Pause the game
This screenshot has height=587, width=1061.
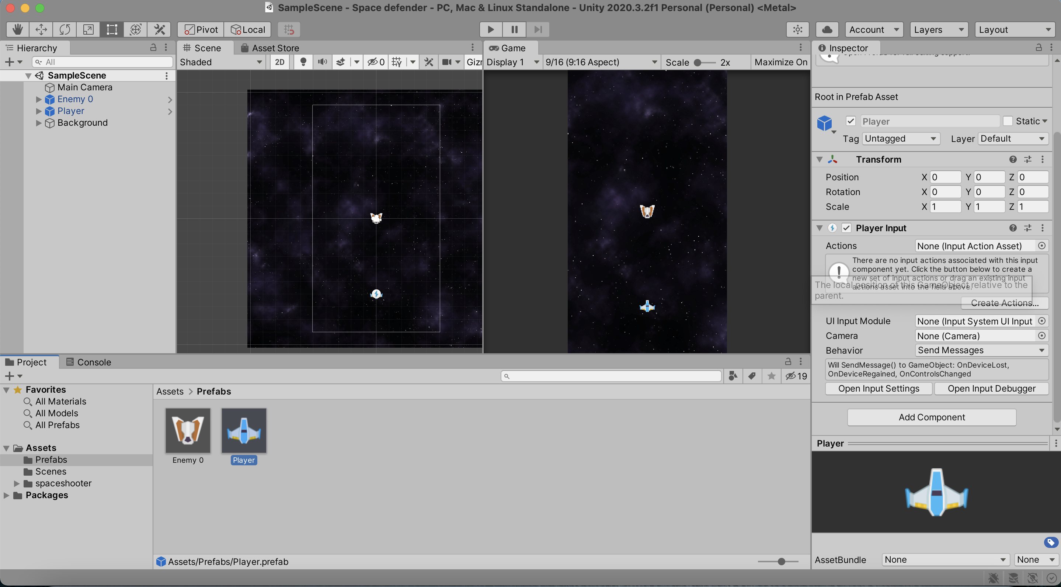(x=514, y=29)
